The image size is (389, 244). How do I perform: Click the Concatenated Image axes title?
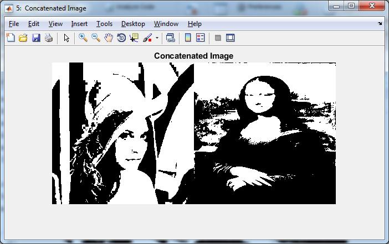(194, 56)
